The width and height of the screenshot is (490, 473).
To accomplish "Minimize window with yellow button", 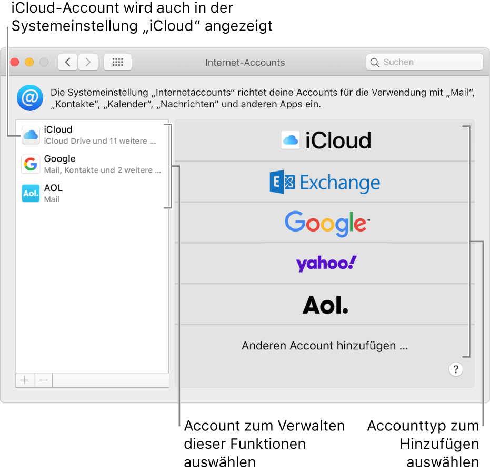I will pyautogui.click(x=29, y=62).
